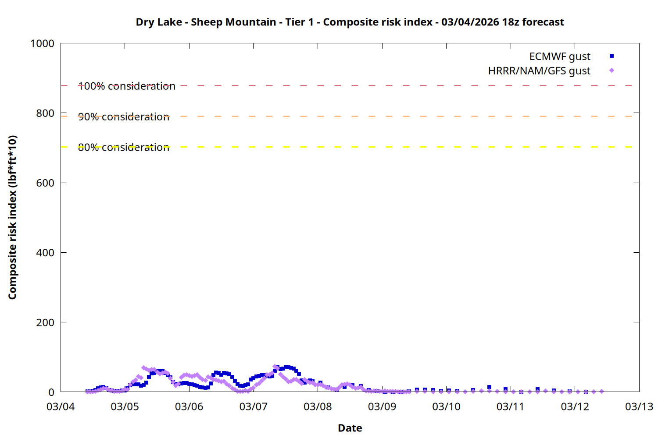Click the chart title text

point(350,22)
